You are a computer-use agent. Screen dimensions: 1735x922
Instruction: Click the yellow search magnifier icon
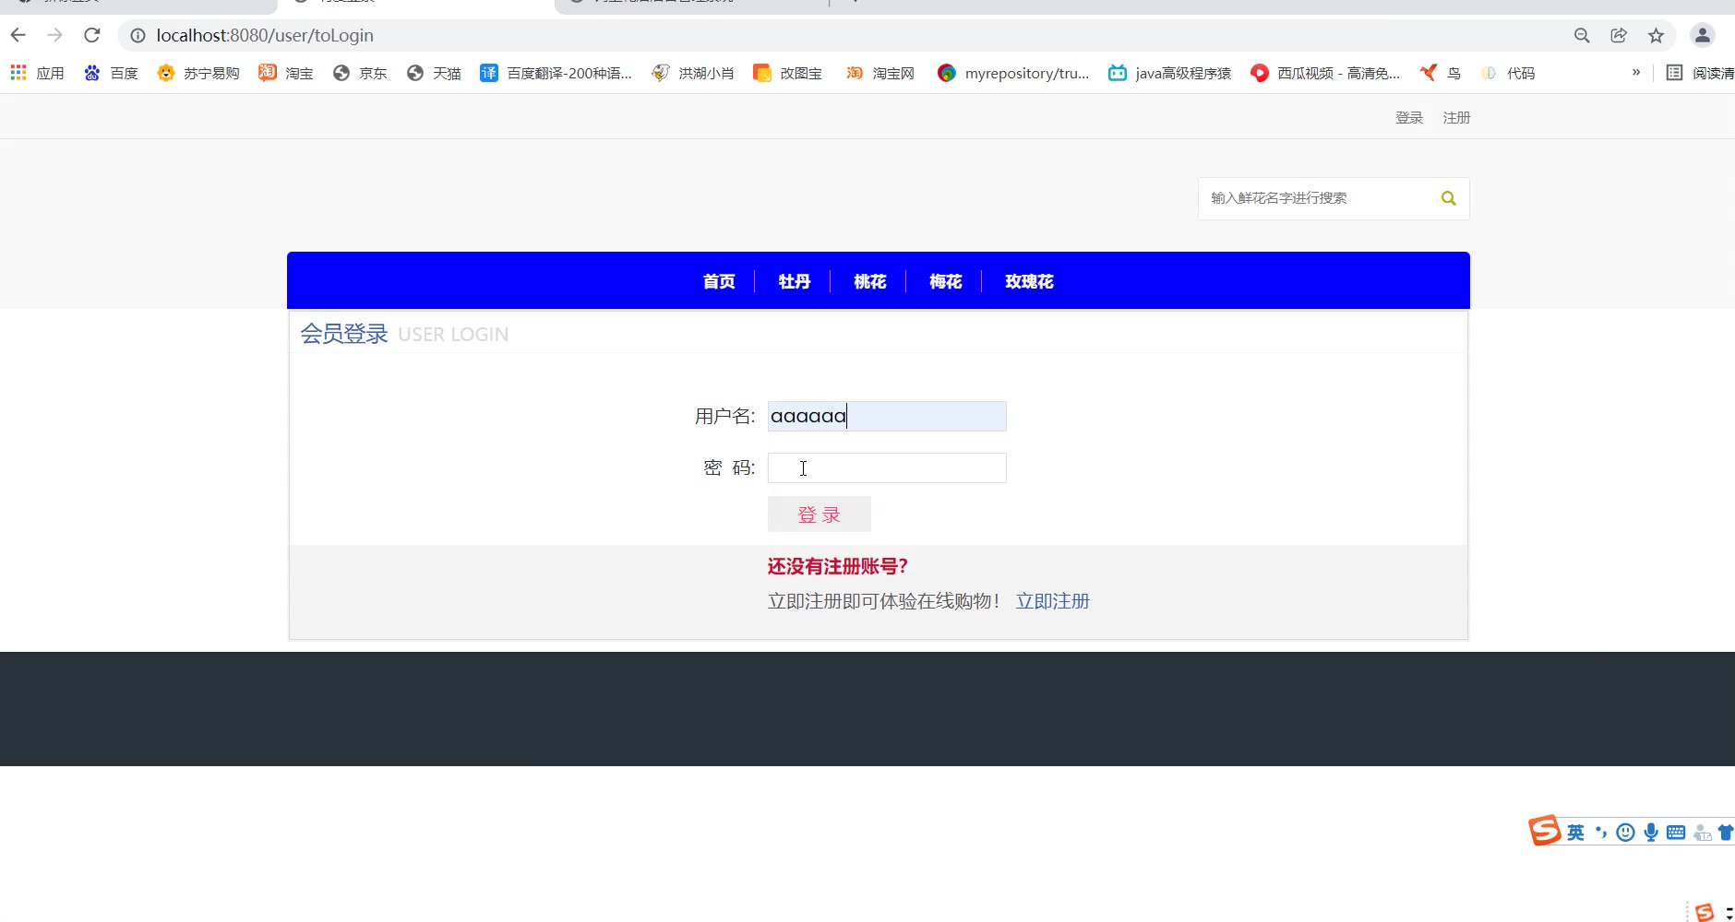tap(1448, 198)
